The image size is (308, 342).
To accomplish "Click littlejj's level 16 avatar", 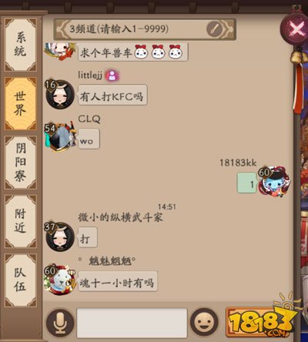I will [x=60, y=94].
